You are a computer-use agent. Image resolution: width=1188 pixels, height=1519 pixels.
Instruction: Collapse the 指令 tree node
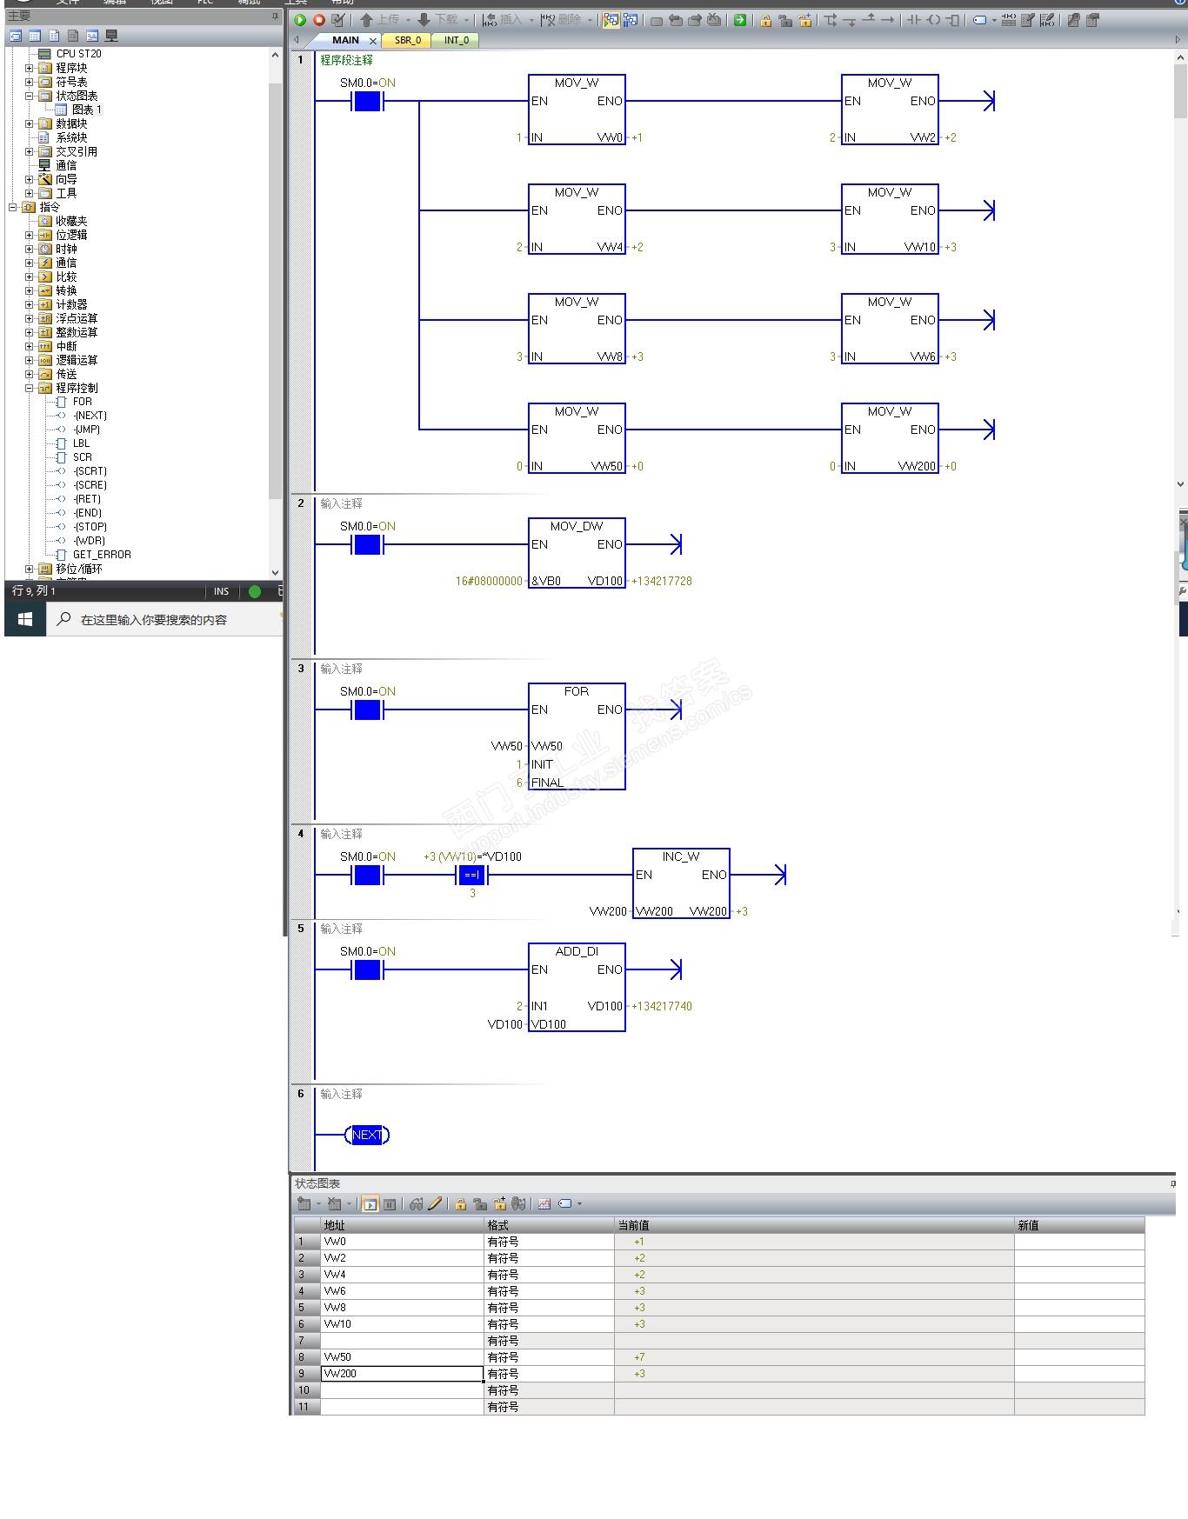13,207
